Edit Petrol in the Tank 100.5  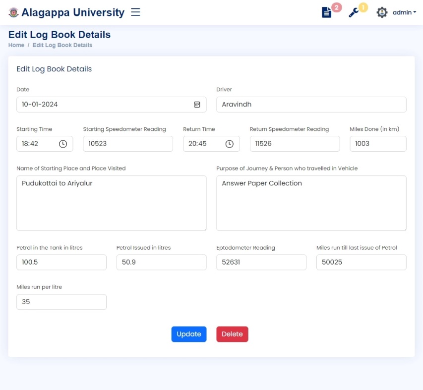[61, 262]
